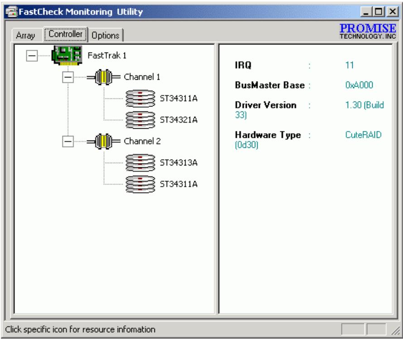This screenshot has height=339, width=403.
Task: Select the Channel 1 label
Action: tap(142, 77)
